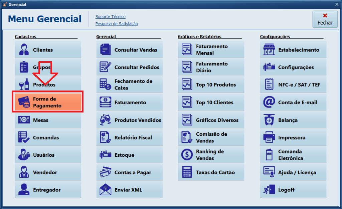Click the @ icon for Conta de E-mail

click(x=269, y=103)
